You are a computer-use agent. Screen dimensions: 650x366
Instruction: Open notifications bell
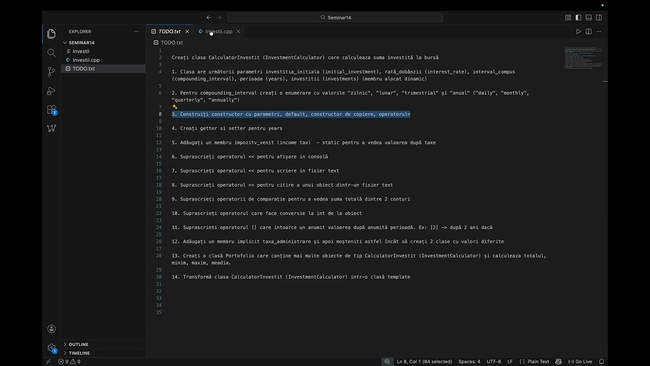tap(601, 361)
